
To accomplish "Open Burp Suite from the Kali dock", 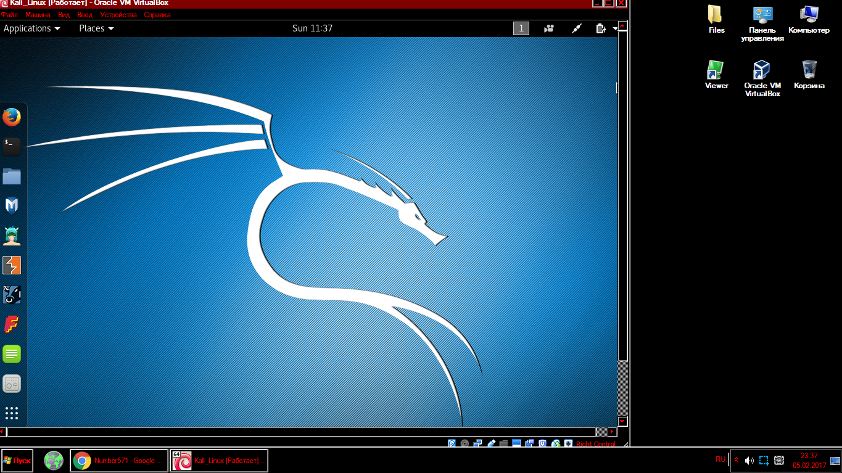I will [x=12, y=265].
